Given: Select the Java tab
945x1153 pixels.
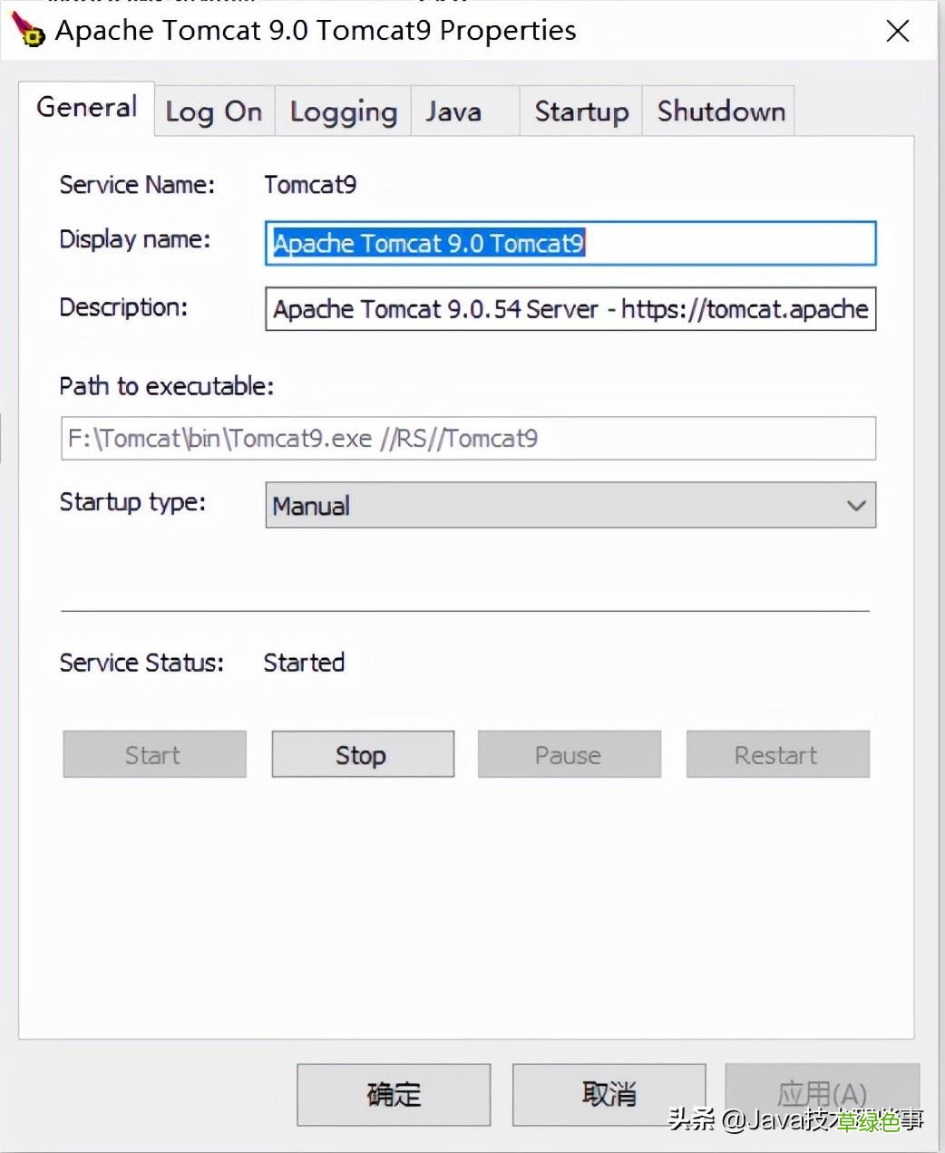Looking at the screenshot, I should click(x=465, y=111).
